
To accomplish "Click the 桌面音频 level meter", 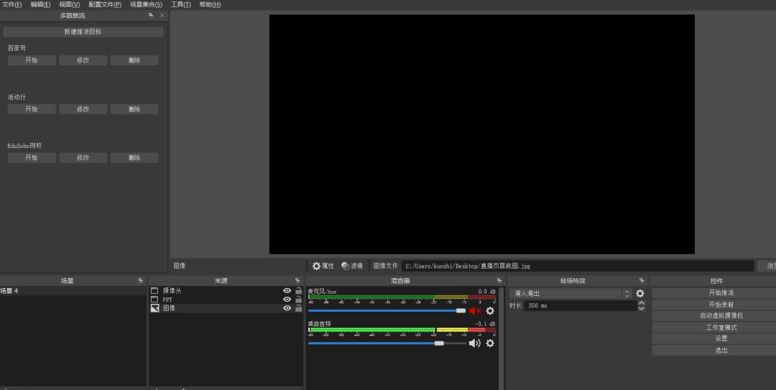I will click(402, 330).
